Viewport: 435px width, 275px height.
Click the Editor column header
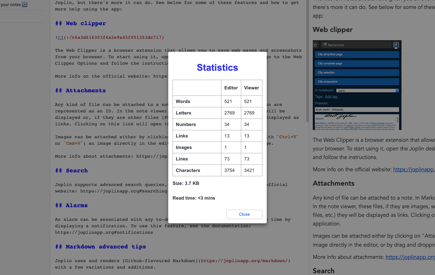tap(231, 88)
